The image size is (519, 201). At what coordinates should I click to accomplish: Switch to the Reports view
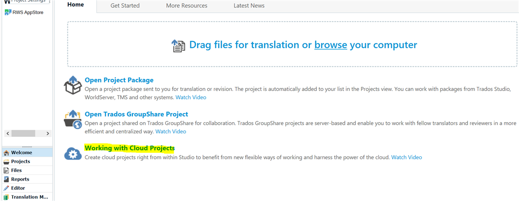(27, 179)
